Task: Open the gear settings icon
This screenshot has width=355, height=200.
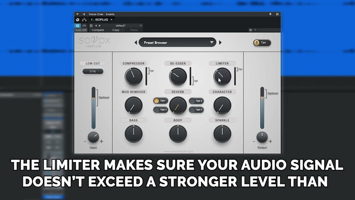Action: (x=250, y=30)
